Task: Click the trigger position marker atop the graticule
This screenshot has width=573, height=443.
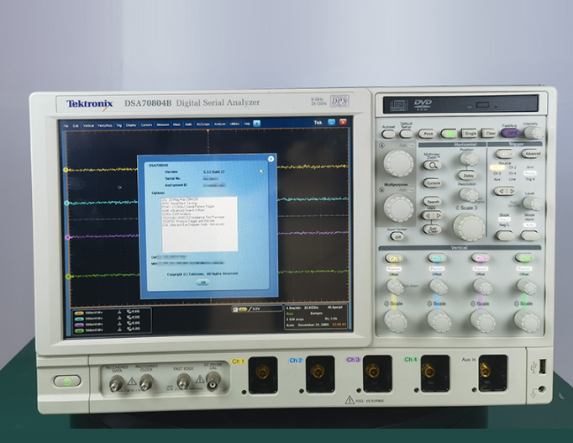Action: [x=208, y=131]
